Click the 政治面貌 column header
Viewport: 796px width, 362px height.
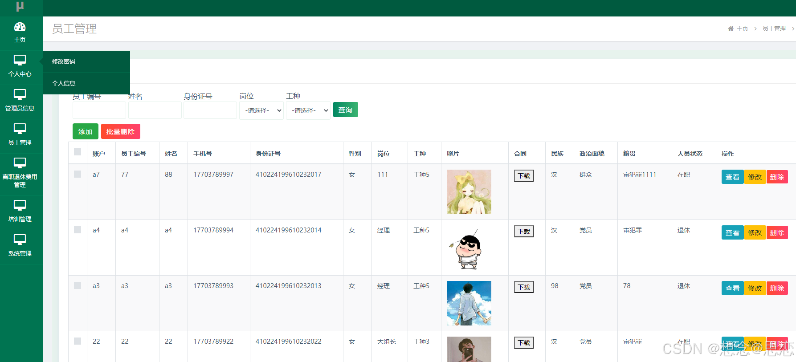pos(592,154)
